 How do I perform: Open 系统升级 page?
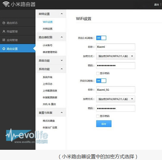coord(47,77)
